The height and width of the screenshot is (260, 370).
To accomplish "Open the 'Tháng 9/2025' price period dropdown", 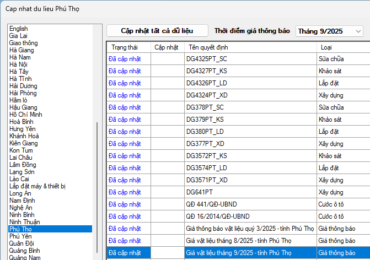I will (329, 31).
